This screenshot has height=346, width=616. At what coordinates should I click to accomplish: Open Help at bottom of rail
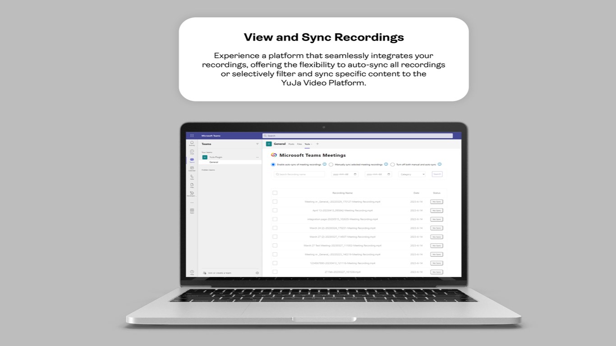click(x=192, y=272)
